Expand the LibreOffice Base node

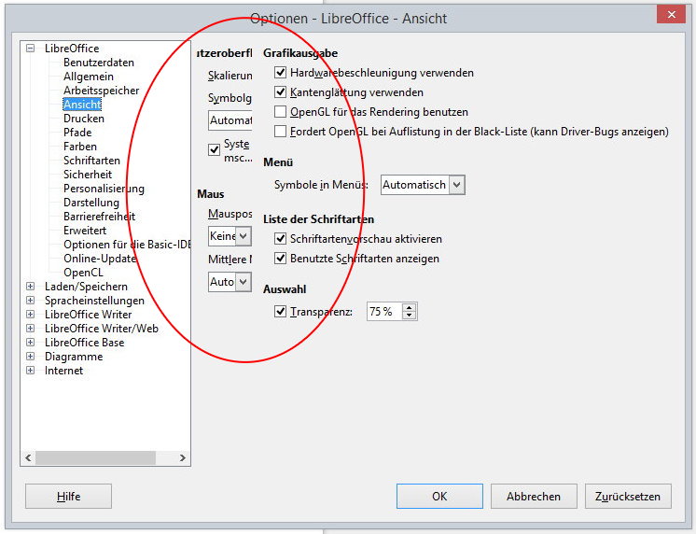coord(30,342)
